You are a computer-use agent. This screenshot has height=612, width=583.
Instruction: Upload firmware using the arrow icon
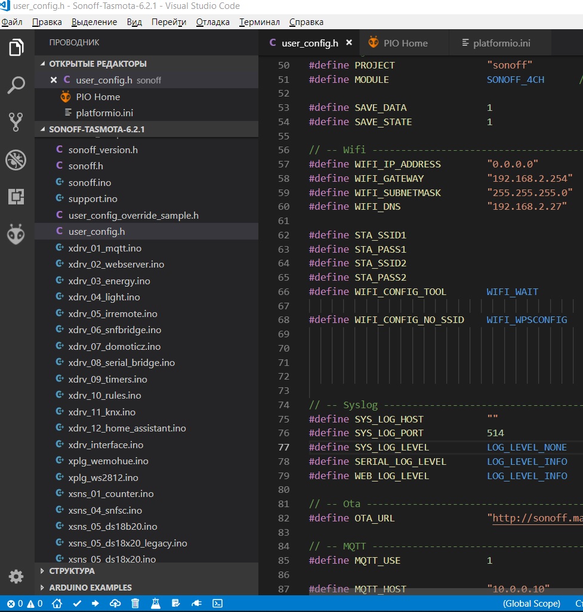(x=95, y=604)
